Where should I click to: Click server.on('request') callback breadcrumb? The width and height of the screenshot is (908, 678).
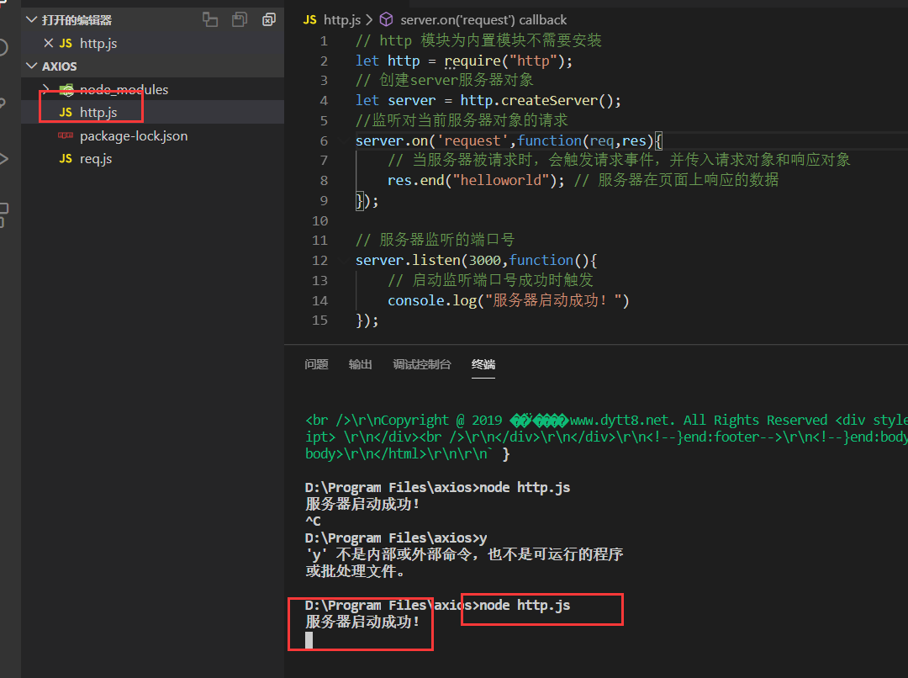pyautogui.click(x=483, y=19)
